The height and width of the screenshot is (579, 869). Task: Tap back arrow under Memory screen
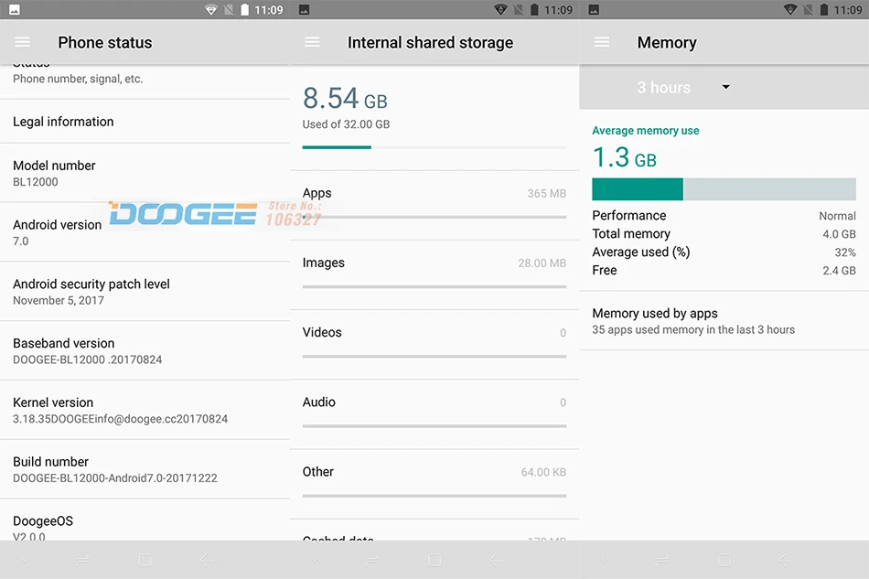pyautogui.click(x=787, y=560)
